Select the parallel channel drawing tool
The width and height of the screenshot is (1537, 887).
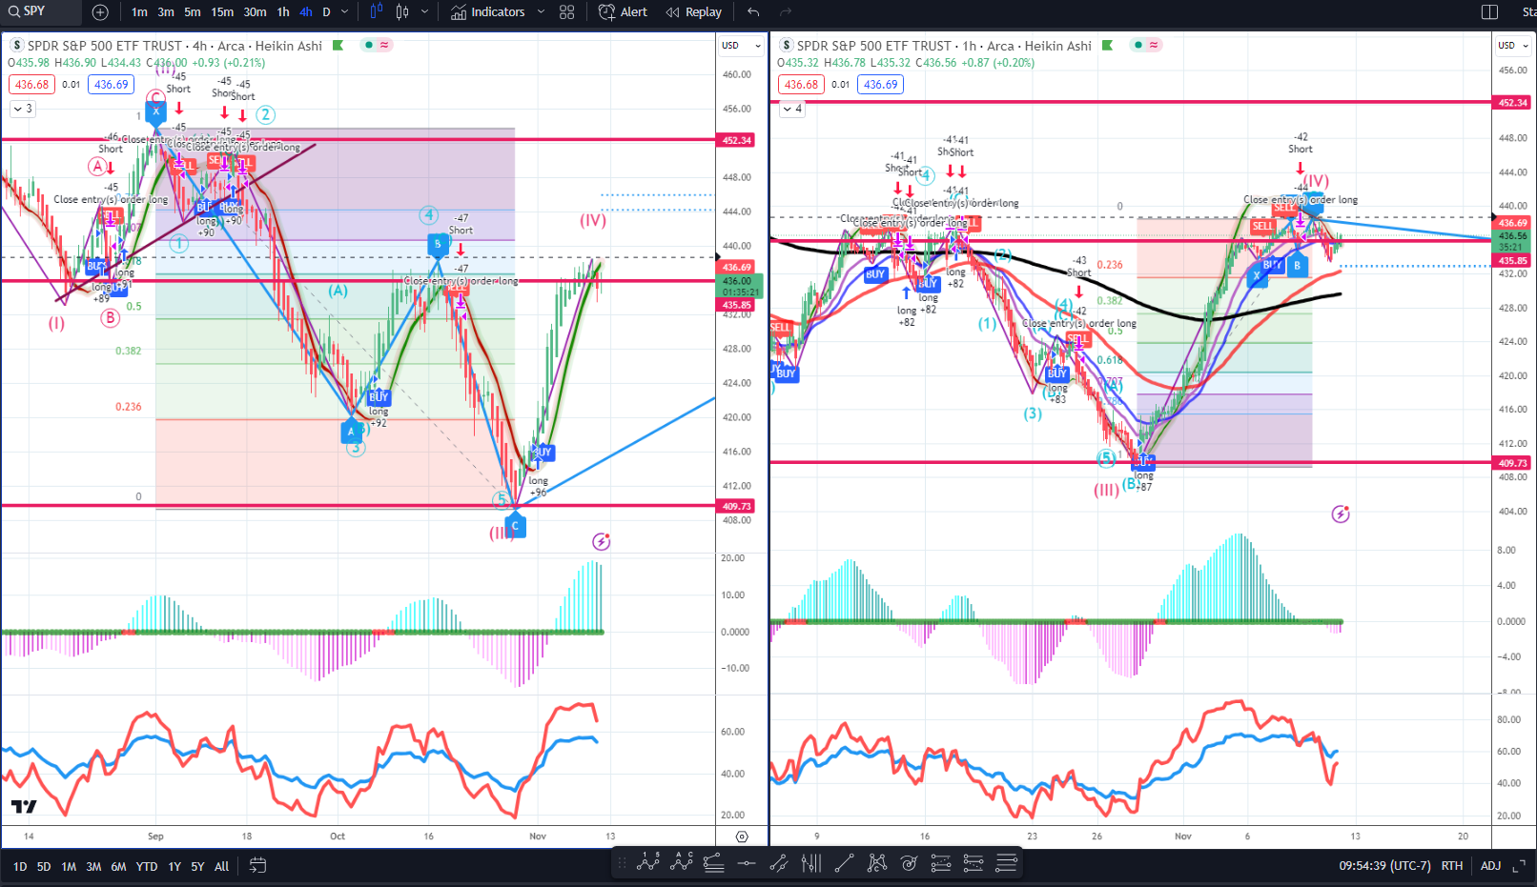[x=779, y=863]
